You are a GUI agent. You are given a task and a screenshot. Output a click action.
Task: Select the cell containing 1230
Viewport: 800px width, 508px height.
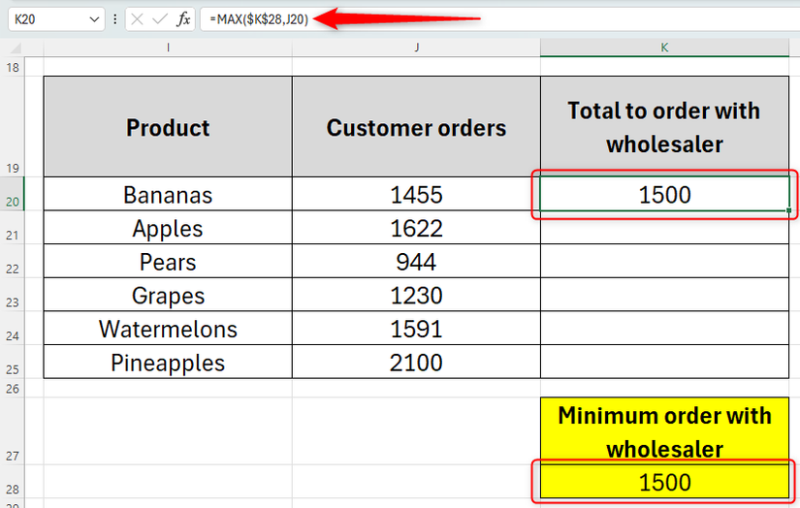pyautogui.click(x=416, y=295)
